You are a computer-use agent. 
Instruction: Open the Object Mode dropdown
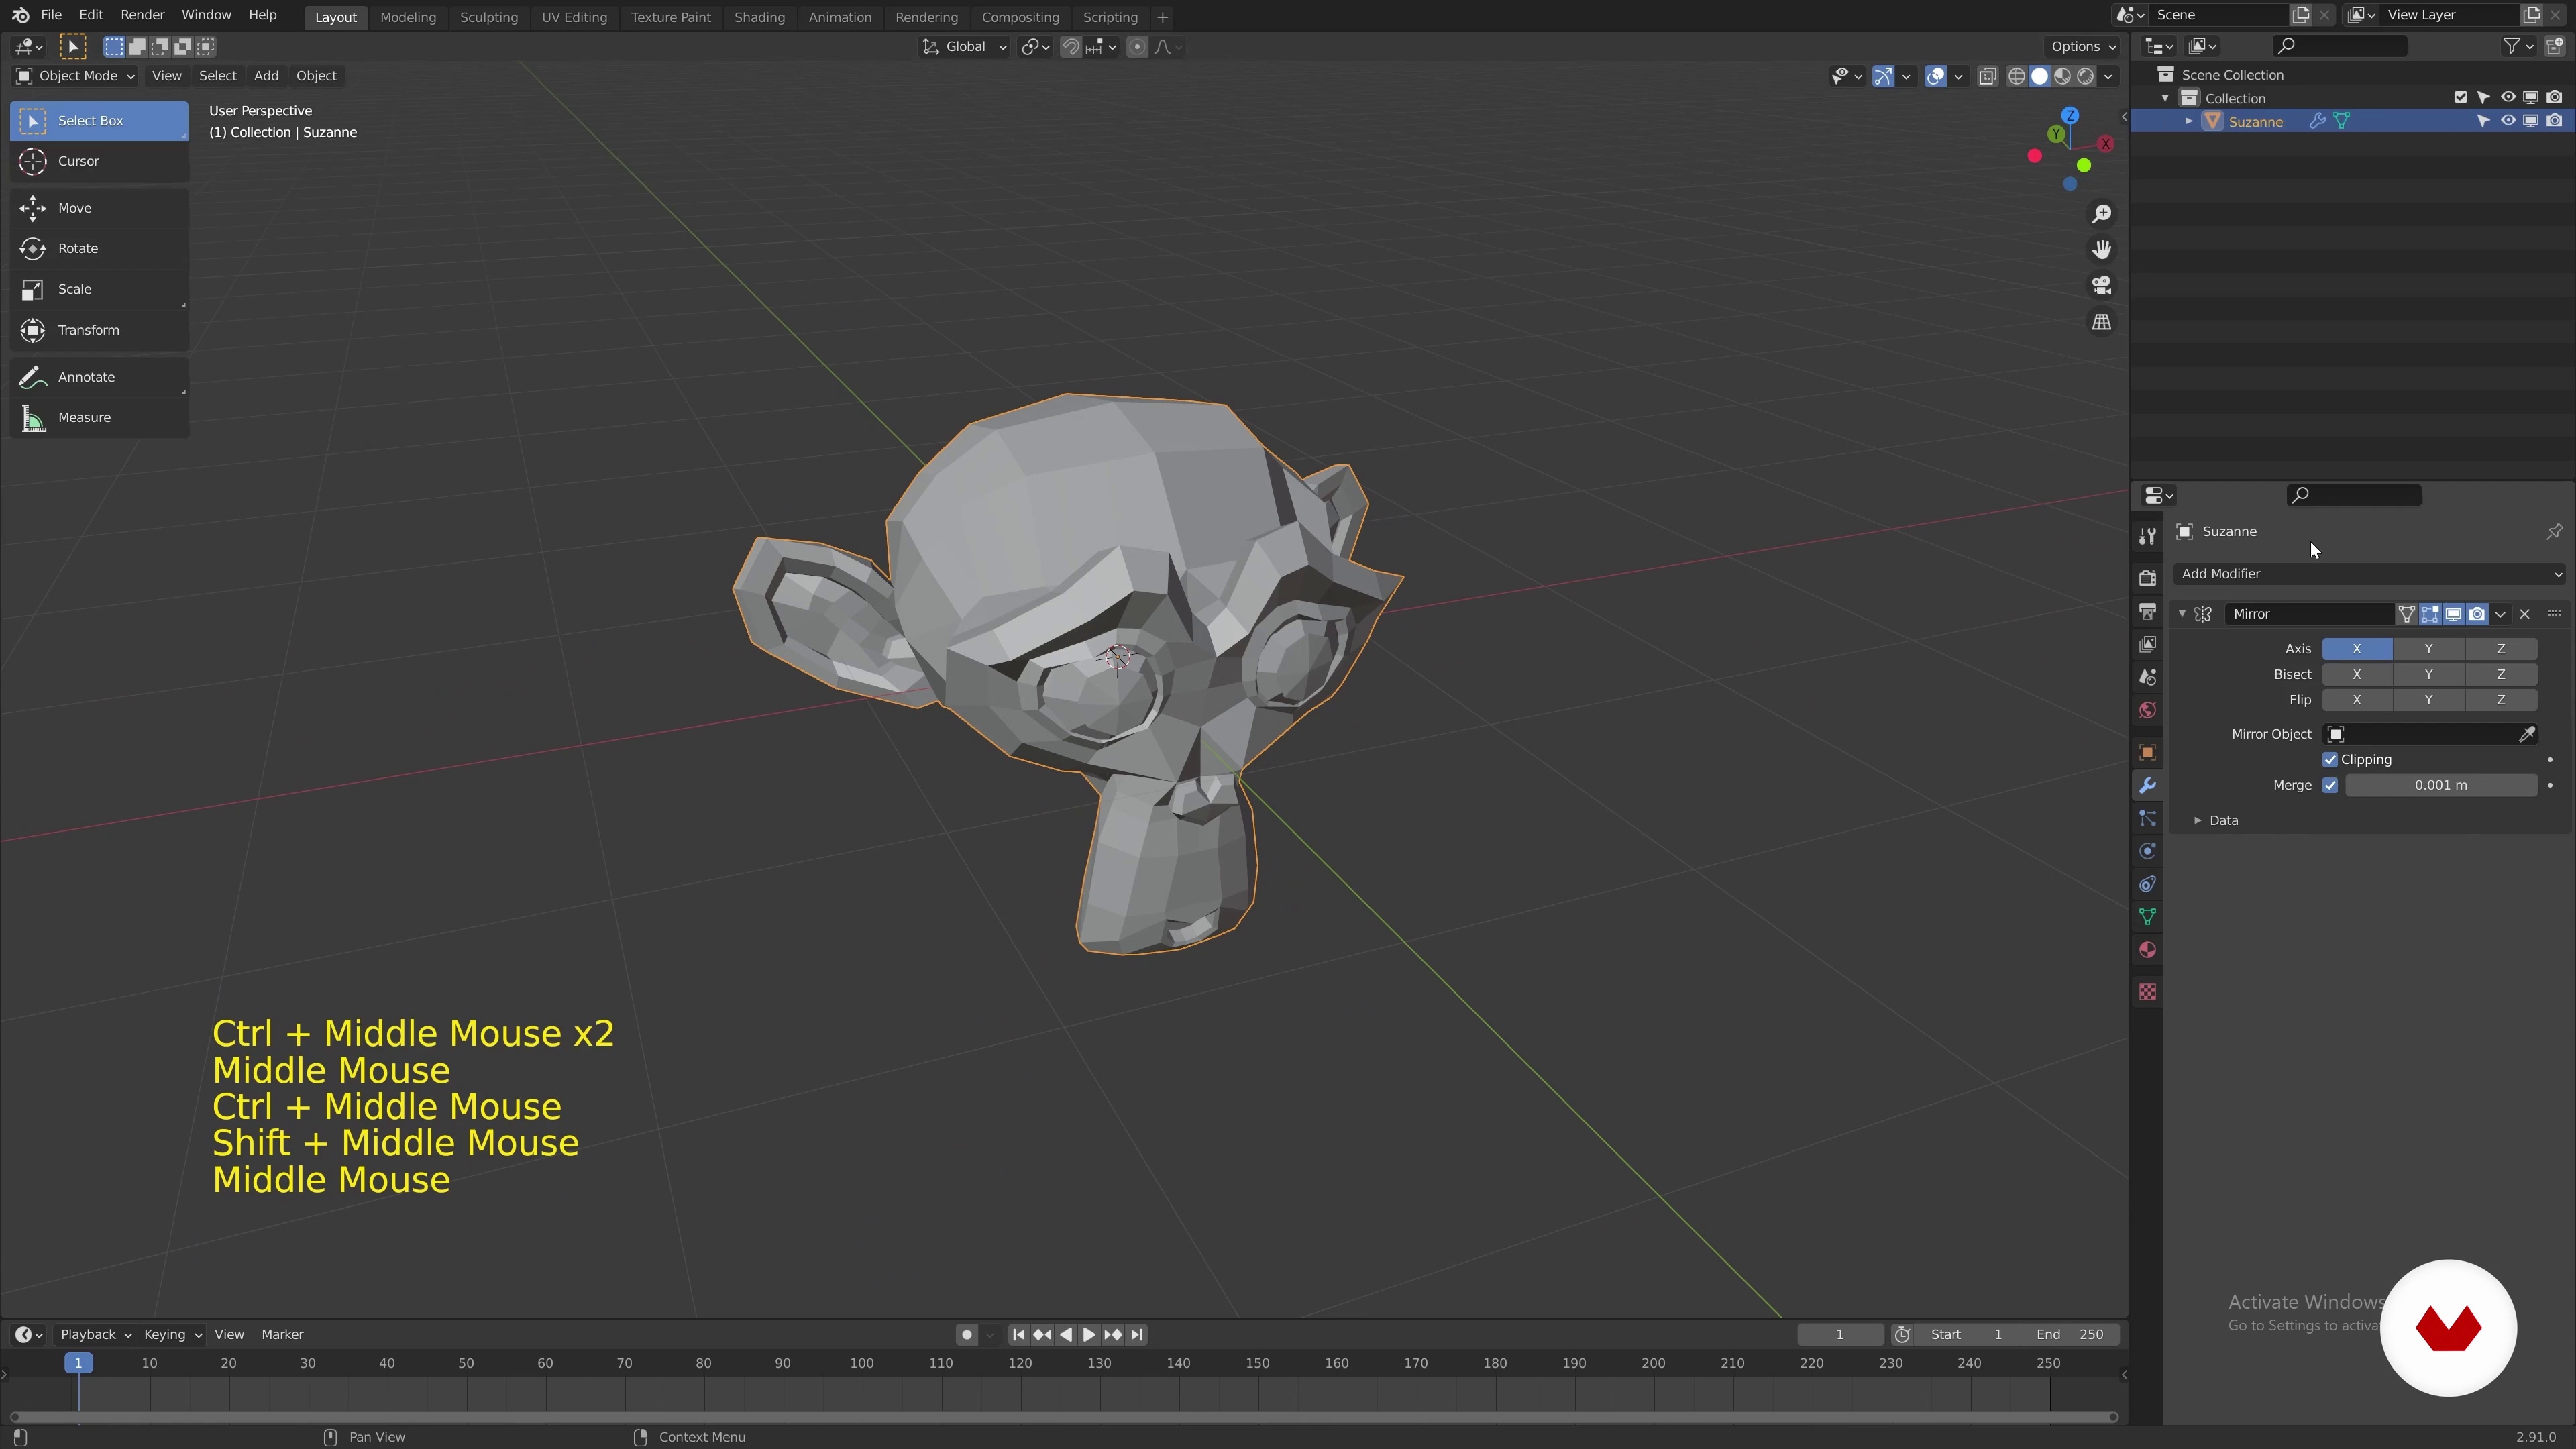pos(76,76)
